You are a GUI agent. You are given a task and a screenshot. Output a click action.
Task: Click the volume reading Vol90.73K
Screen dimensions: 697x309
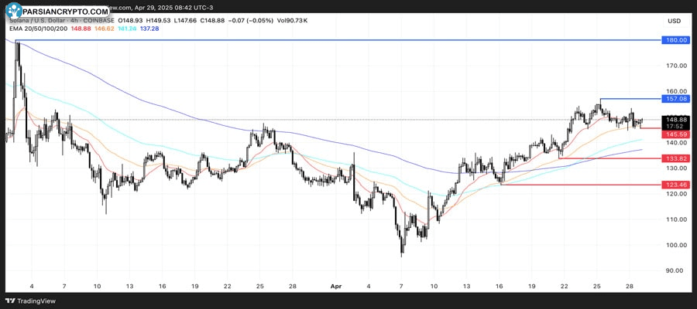tap(292, 20)
